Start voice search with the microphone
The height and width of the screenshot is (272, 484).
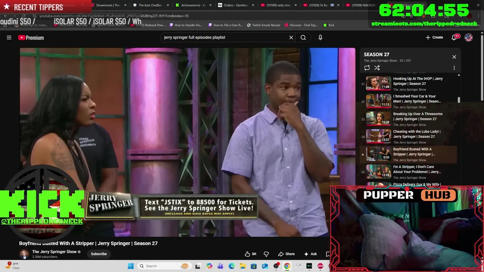pos(320,37)
